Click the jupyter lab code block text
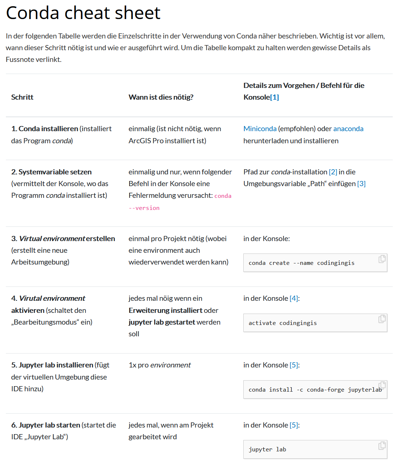Image resolution: width=403 pixels, height=466 pixels. click(x=267, y=450)
